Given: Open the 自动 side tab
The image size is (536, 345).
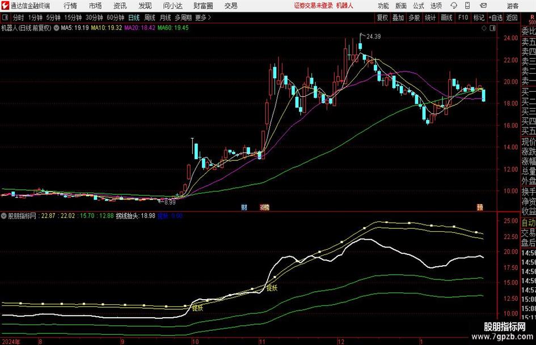Looking at the screenshot, I should pos(529,223).
